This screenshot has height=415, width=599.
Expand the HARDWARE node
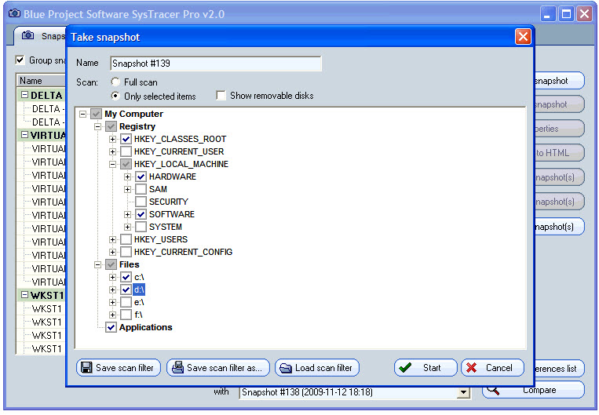[128, 177]
